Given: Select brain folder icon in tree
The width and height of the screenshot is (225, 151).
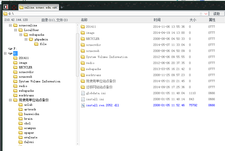Looking at the screenshot, I should 21,119.
